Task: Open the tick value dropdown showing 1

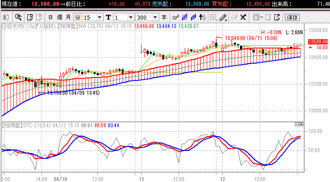Action: point(131,17)
